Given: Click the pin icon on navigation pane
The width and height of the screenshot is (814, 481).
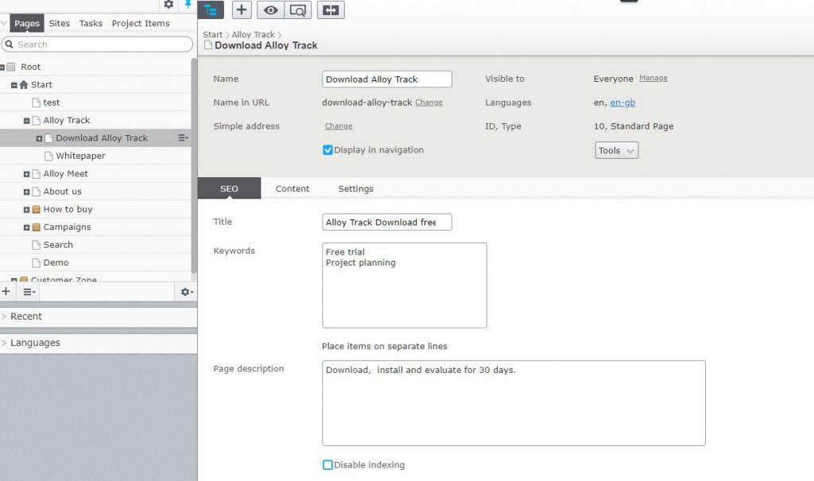Looking at the screenshot, I should 188,5.
